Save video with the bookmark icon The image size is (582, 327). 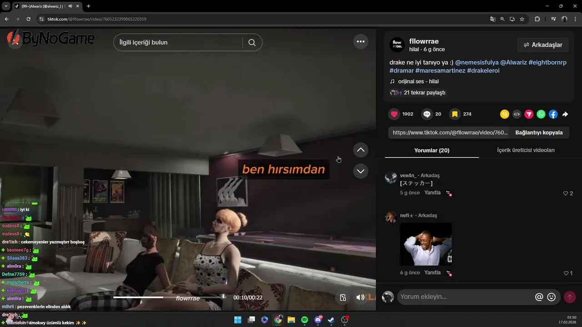pyautogui.click(x=455, y=114)
